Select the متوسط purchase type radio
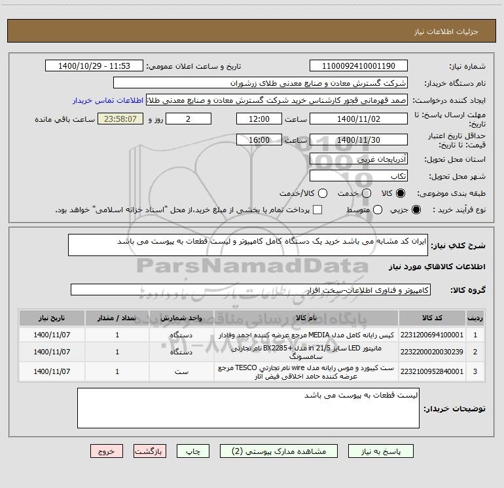The width and height of the screenshot is (504, 488). (x=378, y=210)
